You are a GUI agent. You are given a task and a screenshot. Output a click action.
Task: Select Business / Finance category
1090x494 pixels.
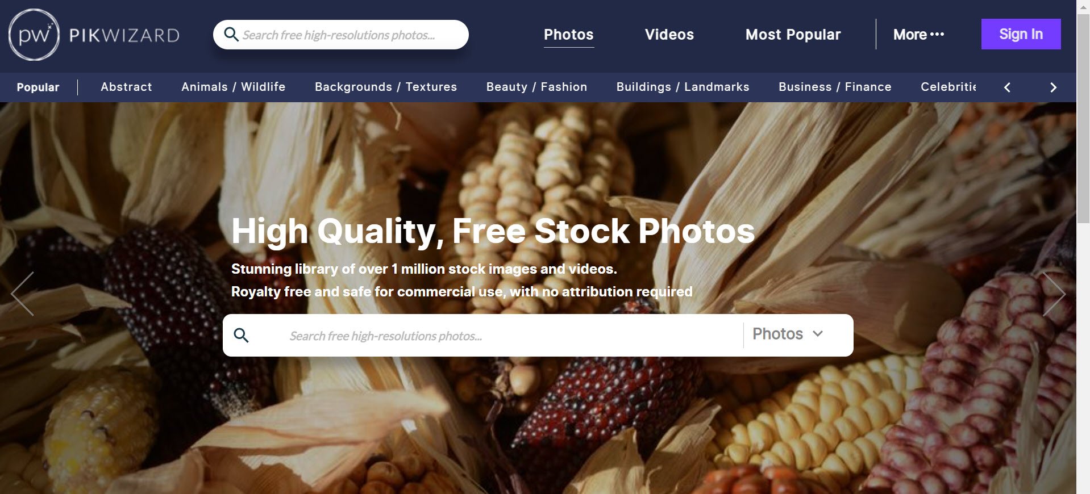click(835, 87)
